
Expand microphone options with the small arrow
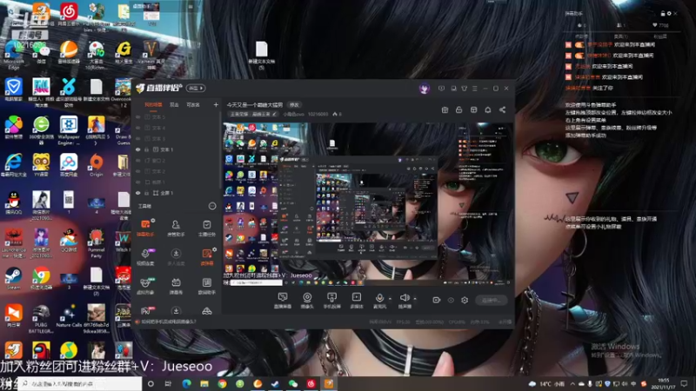point(390,298)
